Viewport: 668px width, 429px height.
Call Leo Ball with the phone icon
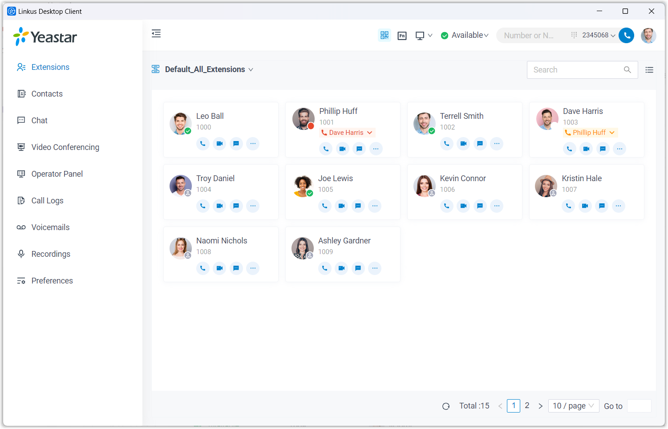[203, 144]
